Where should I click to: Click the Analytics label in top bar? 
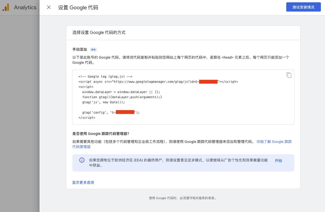(25, 7)
